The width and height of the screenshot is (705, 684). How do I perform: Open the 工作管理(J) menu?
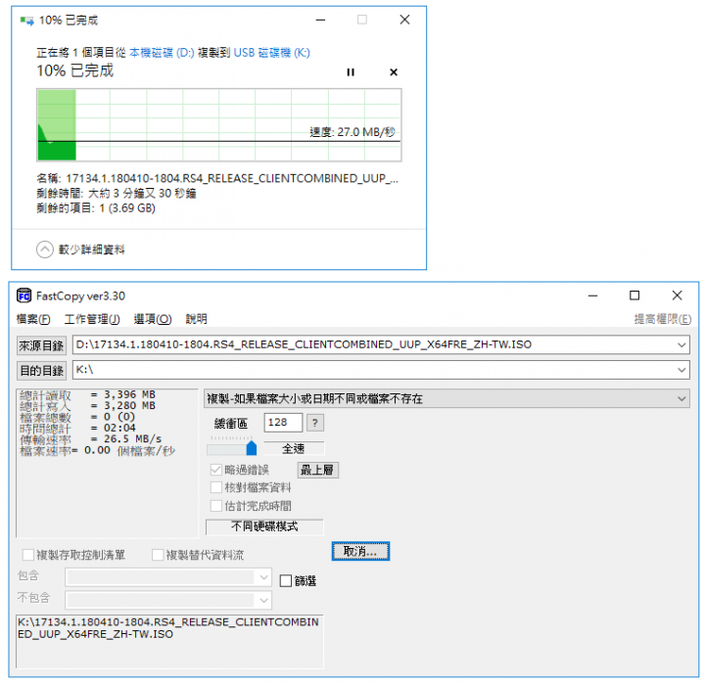[x=92, y=319]
